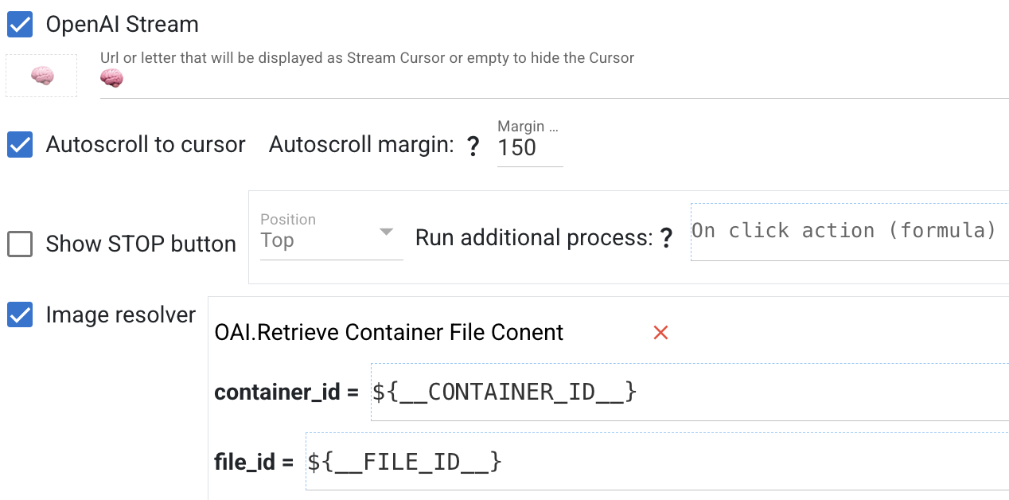Click the OAI.Retrieve Container File Conent action name
The width and height of the screenshot is (1009, 500).
tap(388, 333)
